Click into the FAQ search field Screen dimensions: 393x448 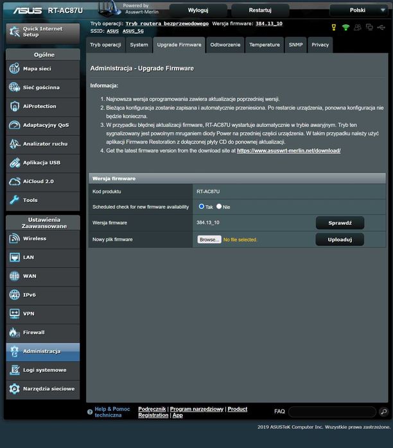coord(332,411)
